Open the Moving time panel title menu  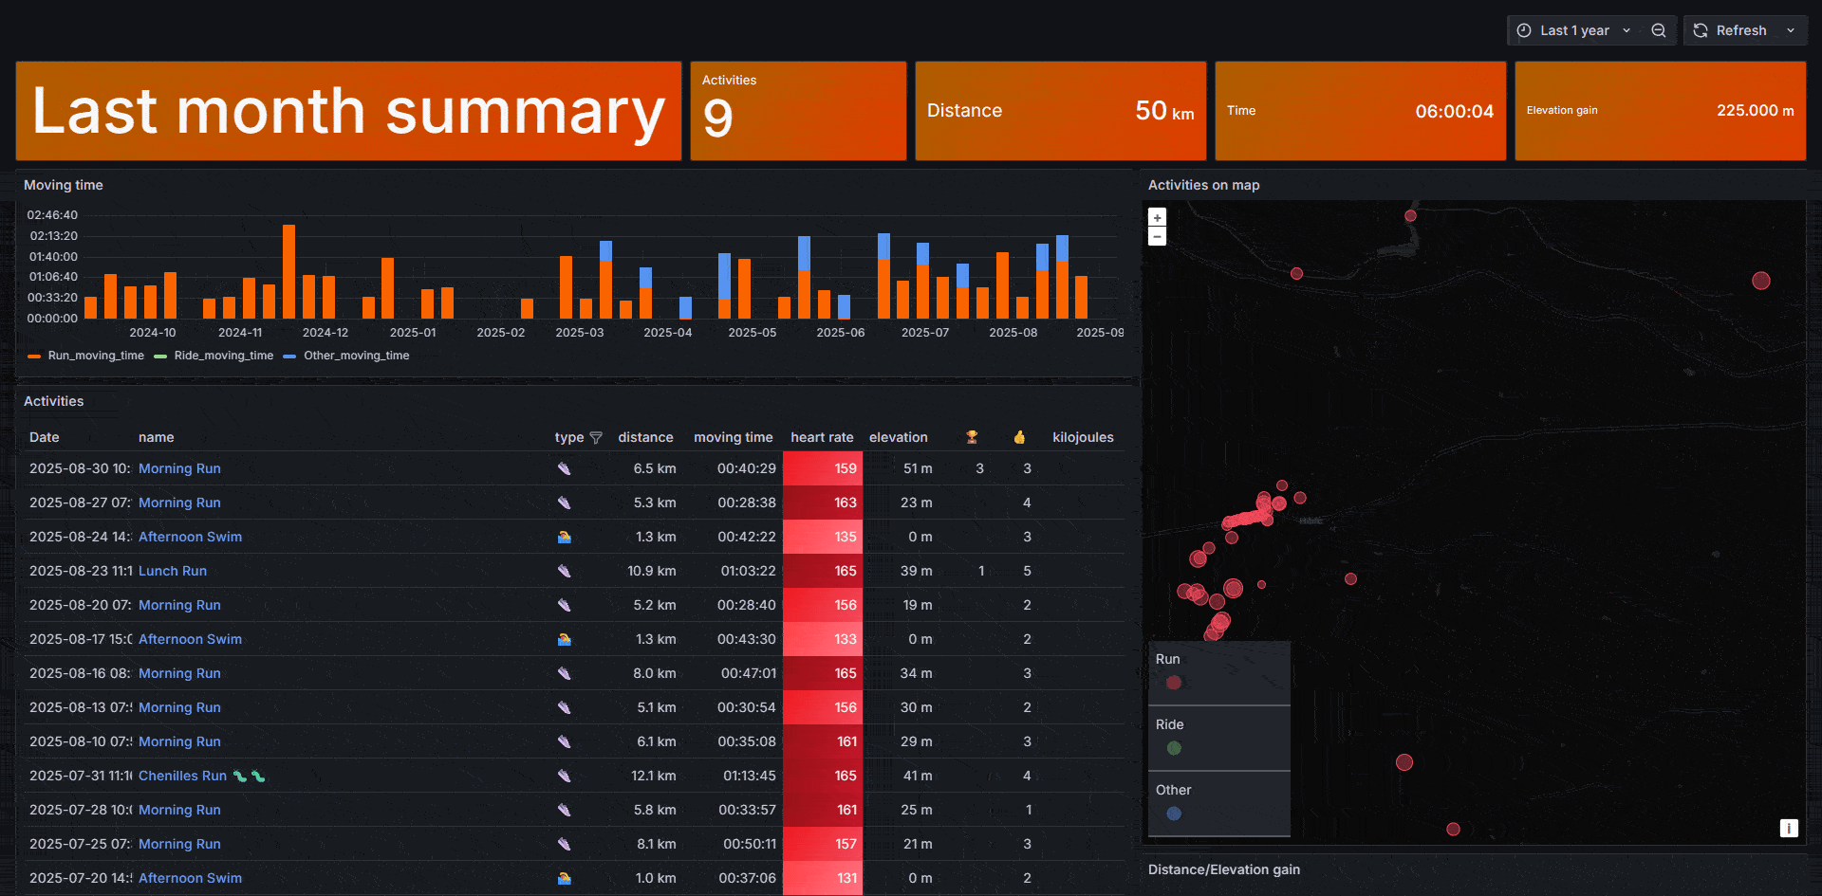[63, 185]
